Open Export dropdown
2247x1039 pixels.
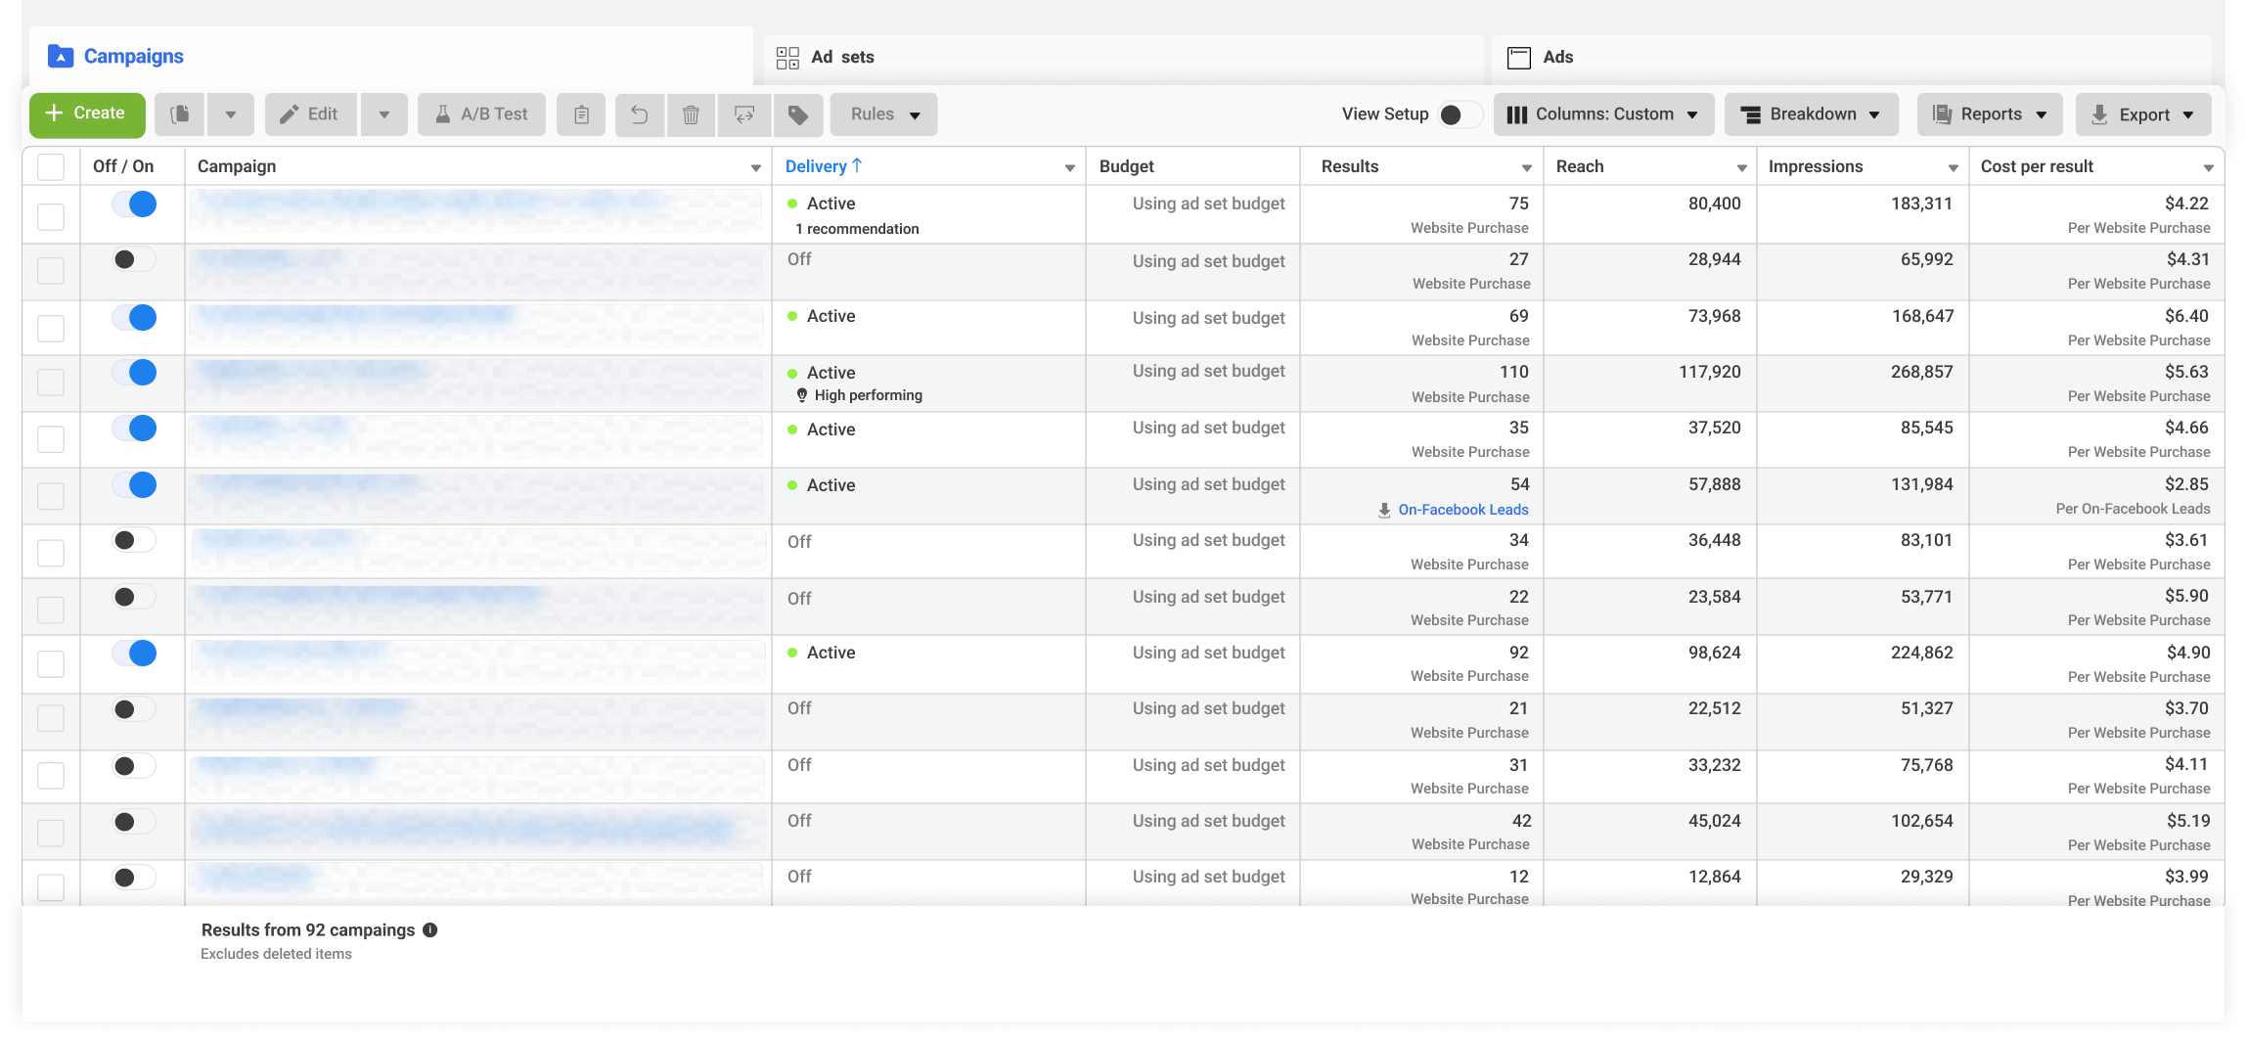coord(2142,114)
